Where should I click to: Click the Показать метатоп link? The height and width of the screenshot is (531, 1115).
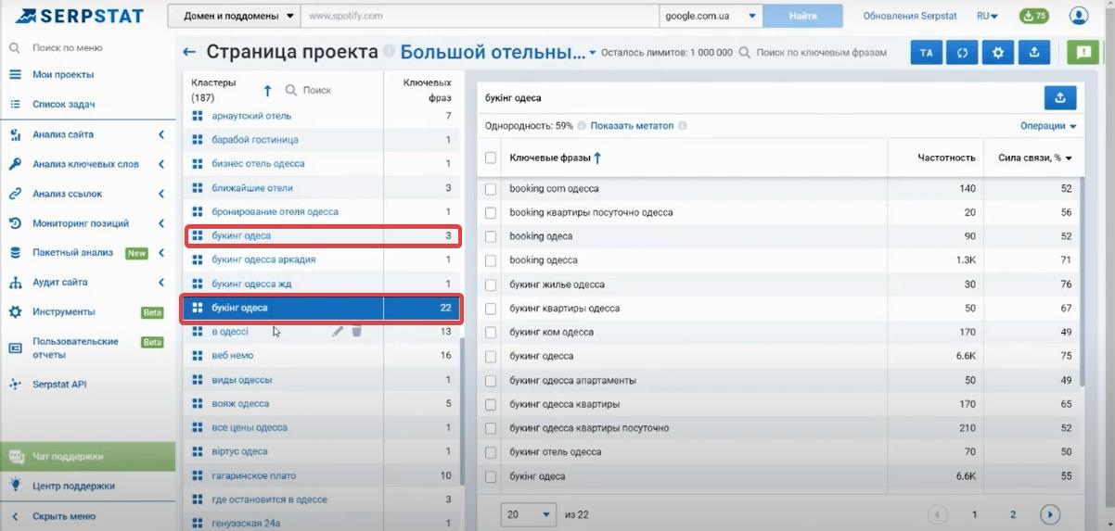pos(632,126)
